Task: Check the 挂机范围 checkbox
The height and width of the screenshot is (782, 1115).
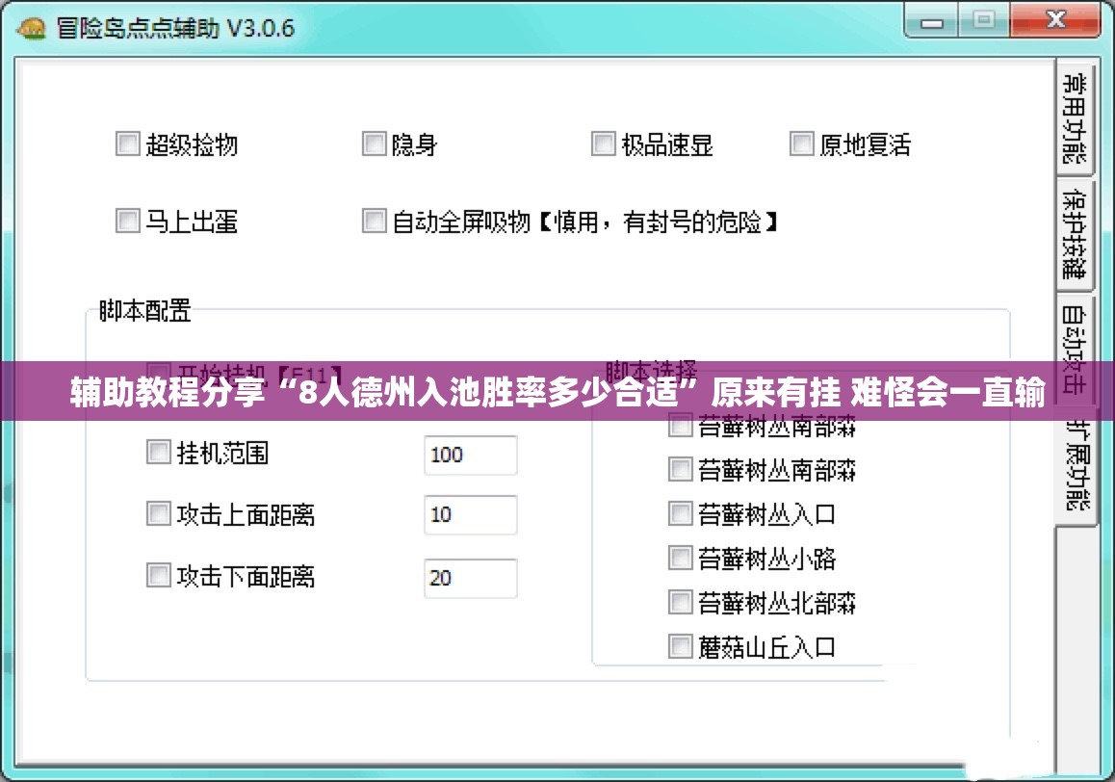Action: click(x=159, y=452)
